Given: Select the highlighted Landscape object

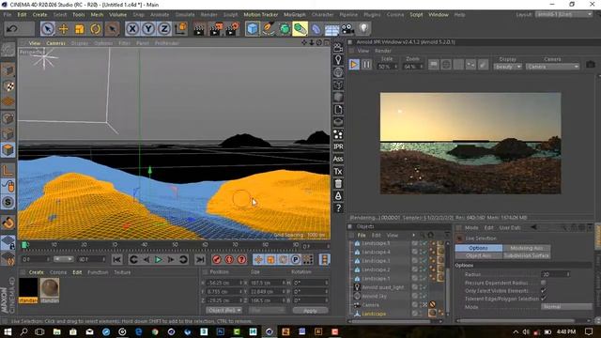Looking at the screenshot, I should click(x=374, y=314).
